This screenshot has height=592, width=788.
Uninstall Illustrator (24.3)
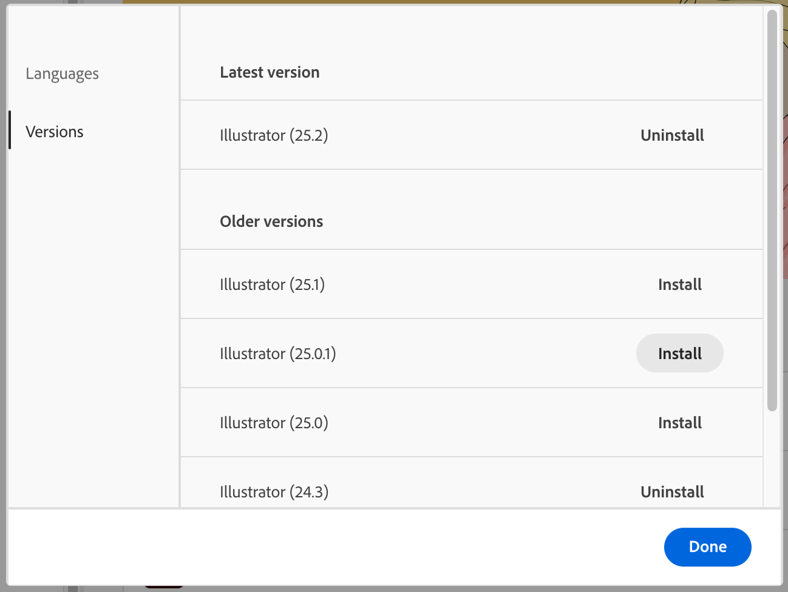(x=672, y=492)
